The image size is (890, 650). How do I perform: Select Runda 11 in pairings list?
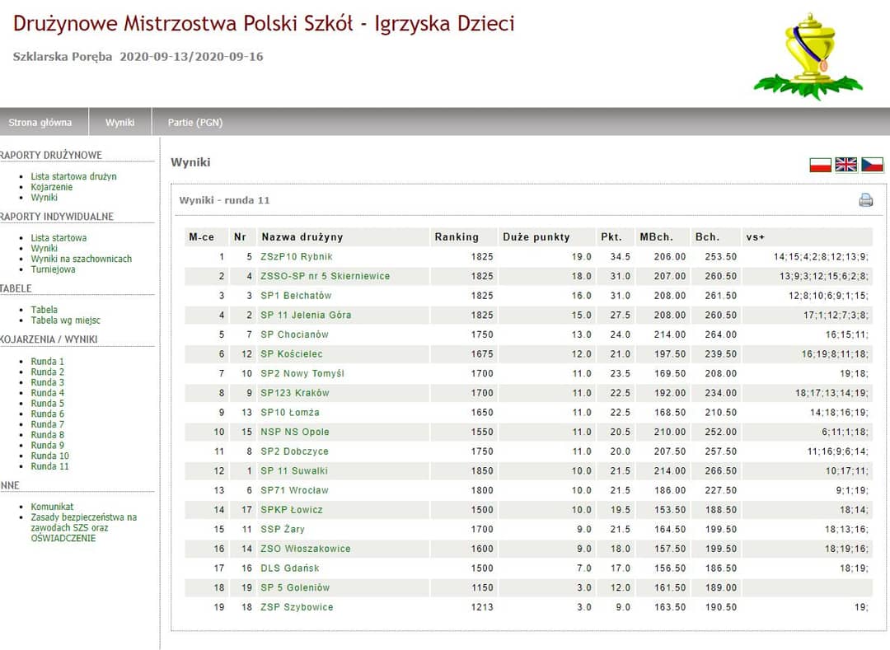tap(49, 466)
